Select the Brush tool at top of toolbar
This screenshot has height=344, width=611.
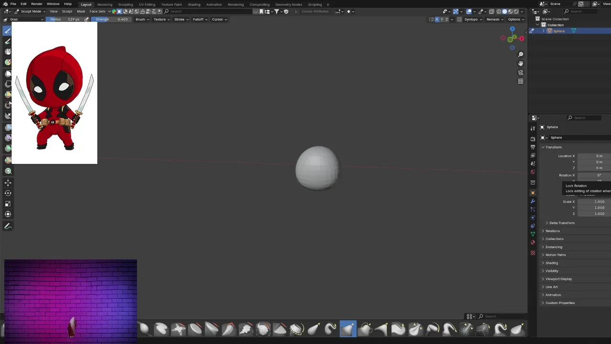point(8,31)
